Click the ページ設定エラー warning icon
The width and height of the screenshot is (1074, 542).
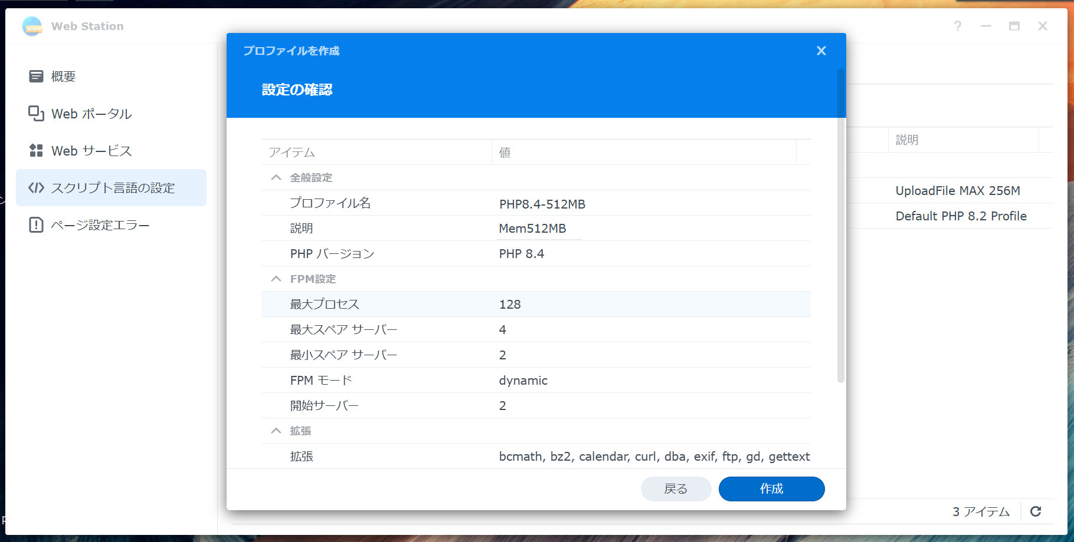(36, 224)
